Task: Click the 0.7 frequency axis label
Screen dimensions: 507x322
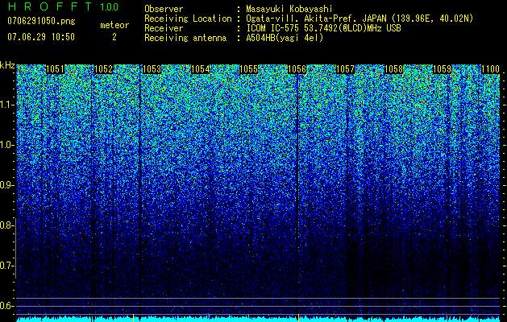Action: 6,266
